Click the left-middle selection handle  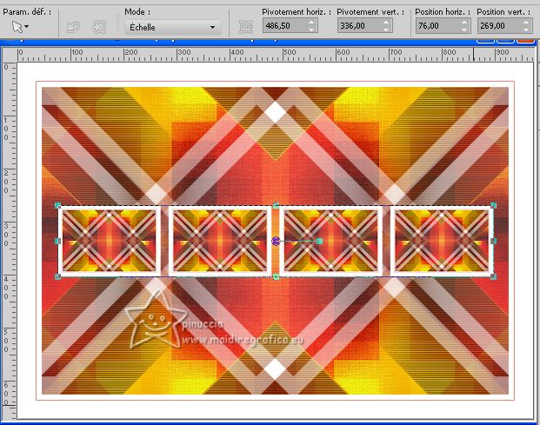(58, 242)
